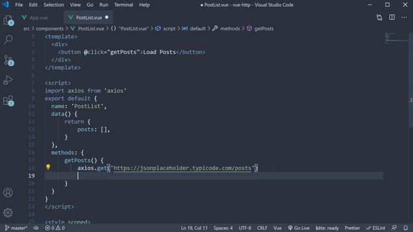Viewport: 413px width, 232px height.
Task: Open the editor More Actions ellipsis
Action: point(404,17)
